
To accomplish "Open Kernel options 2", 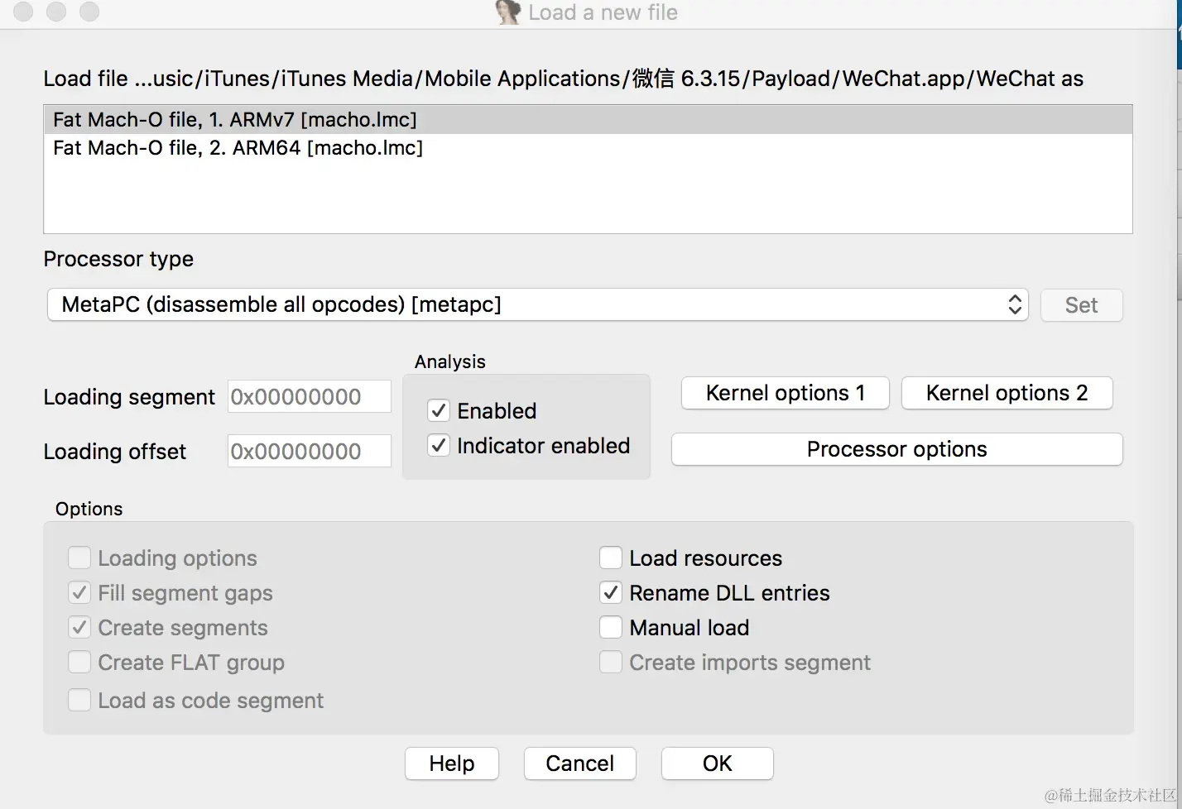I will pos(1007,393).
